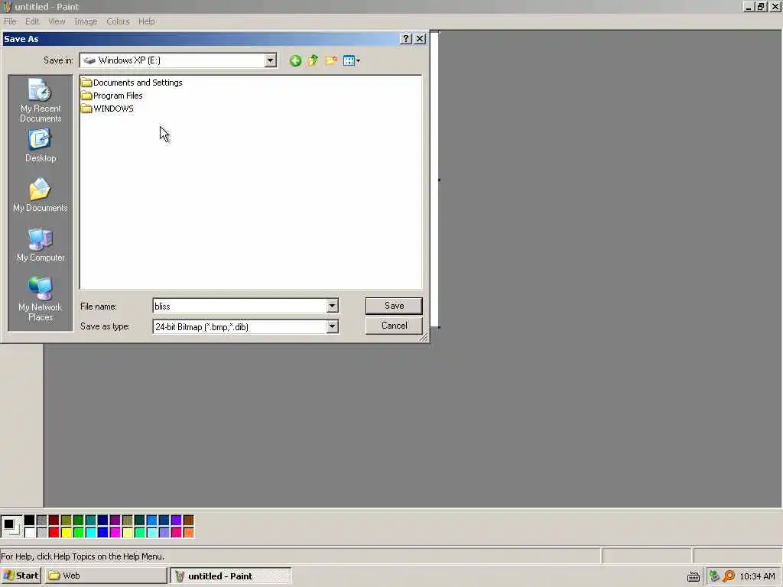Pick the cyan color swatch
The width and height of the screenshot is (783, 587).
pos(90,533)
